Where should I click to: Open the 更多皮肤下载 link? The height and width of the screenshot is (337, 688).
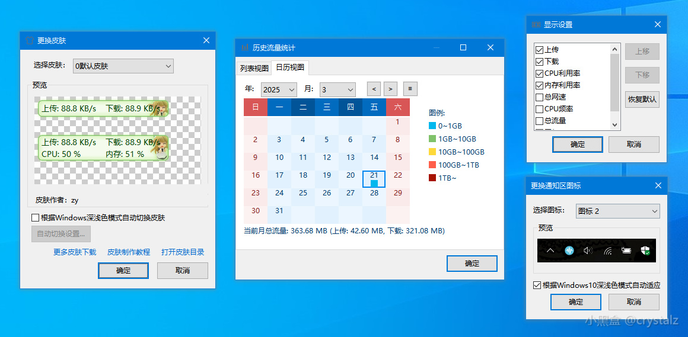point(75,252)
